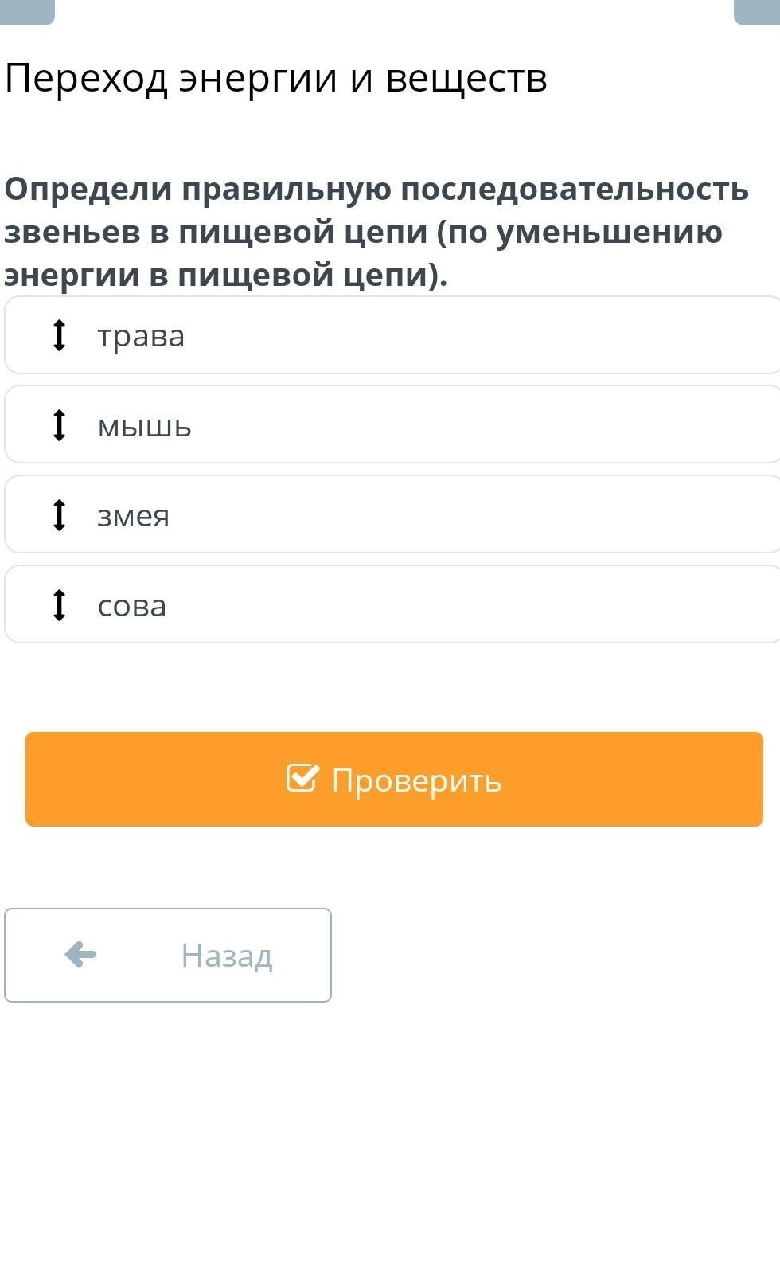
Task: Click the gray button at top-right corner
Action: pos(756,11)
